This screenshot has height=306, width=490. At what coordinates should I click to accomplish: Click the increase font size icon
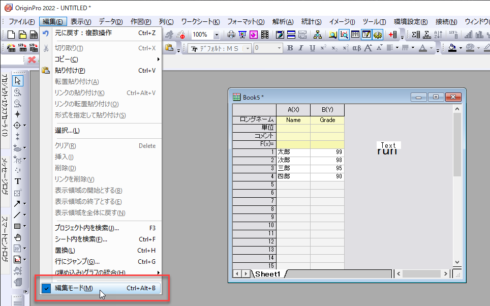pyautogui.click(x=368, y=48)
